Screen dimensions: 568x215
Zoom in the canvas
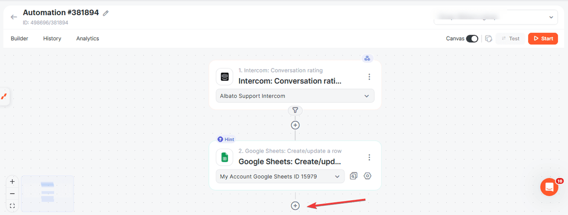[12, 181]
